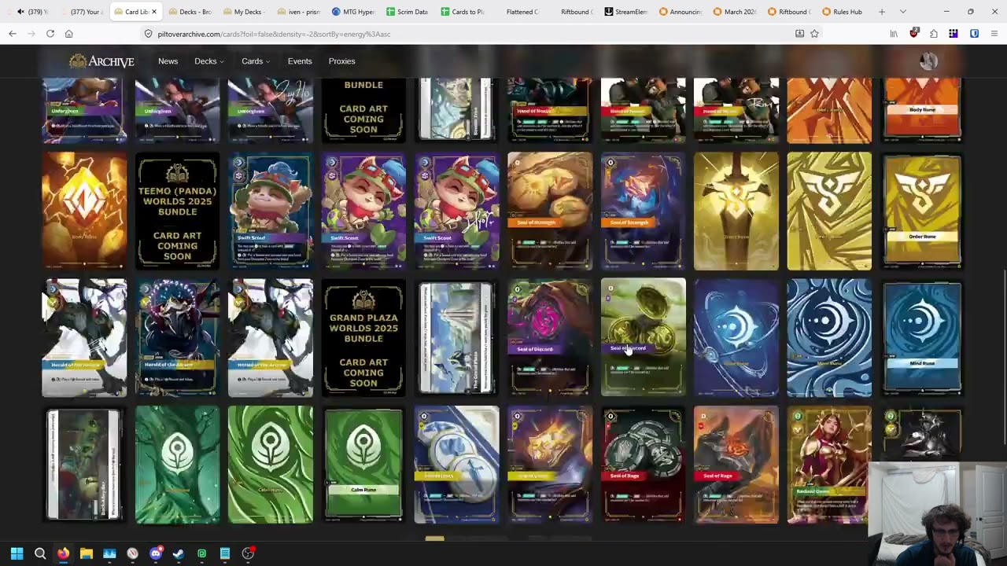Switch to the MTG Hyper tab

click(353, 12)
